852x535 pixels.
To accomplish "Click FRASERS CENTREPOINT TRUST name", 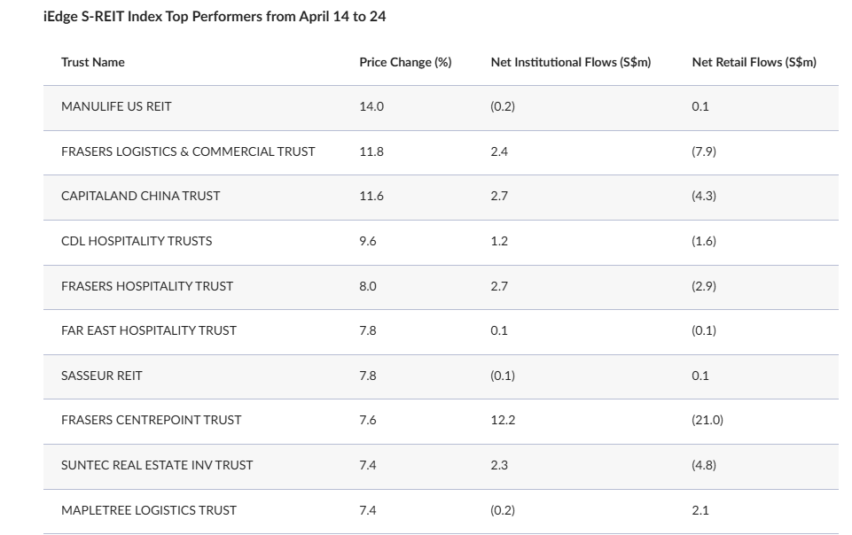I will point(151,420).
